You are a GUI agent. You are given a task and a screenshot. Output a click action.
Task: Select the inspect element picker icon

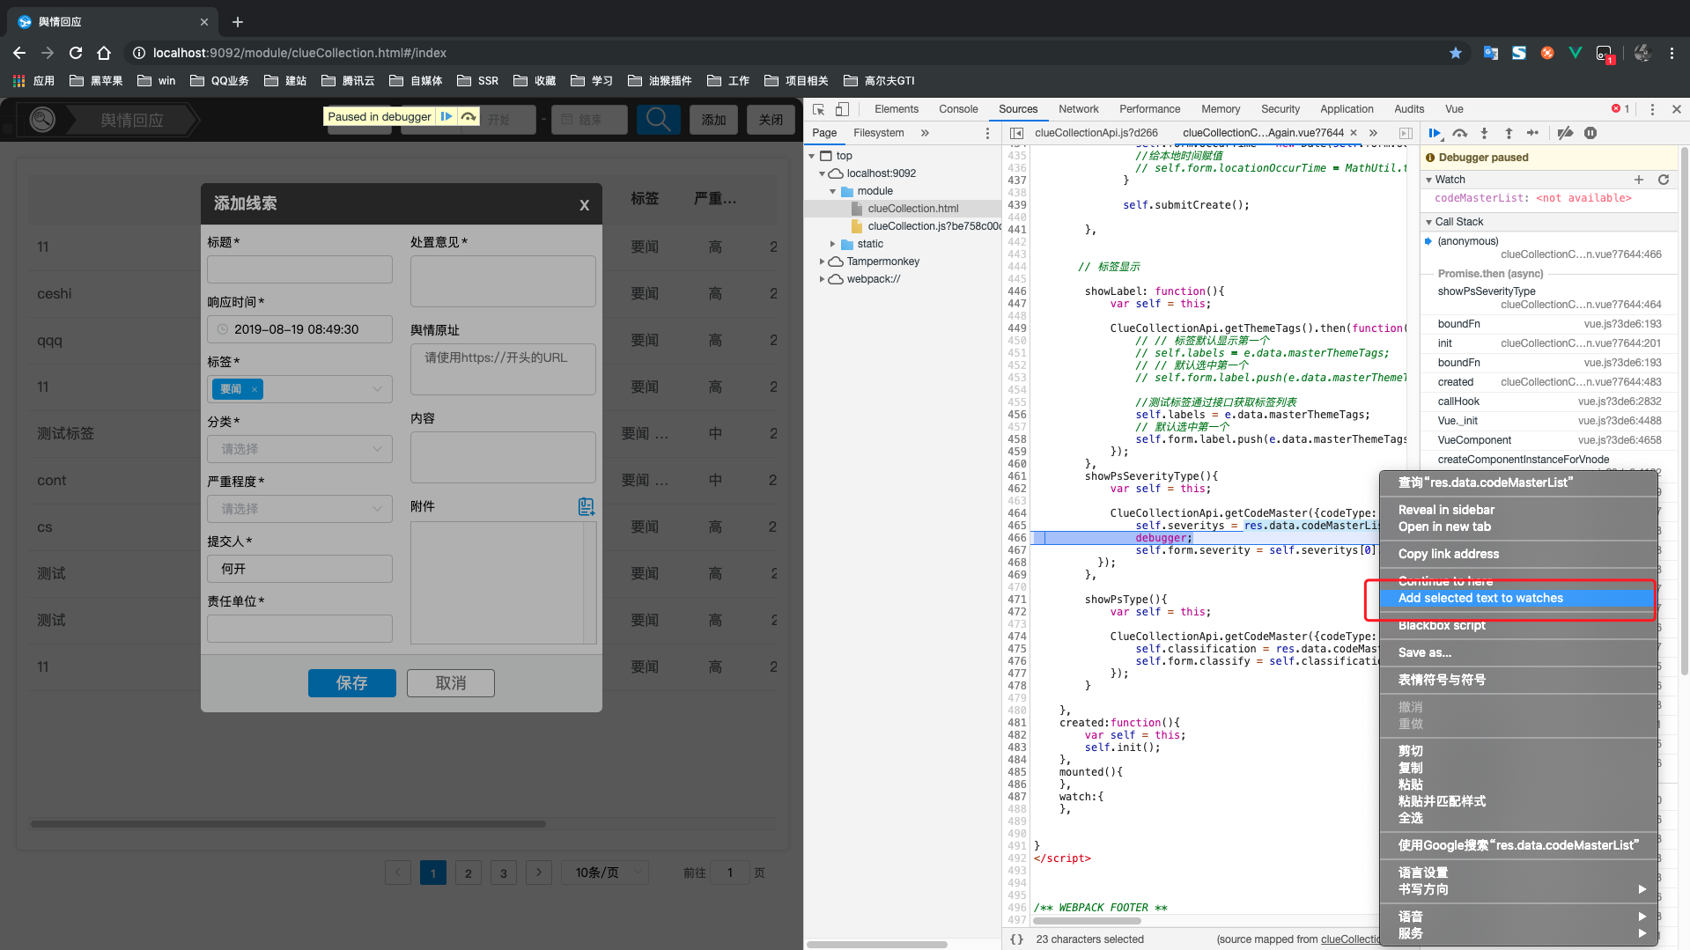[x=818, y=109]
